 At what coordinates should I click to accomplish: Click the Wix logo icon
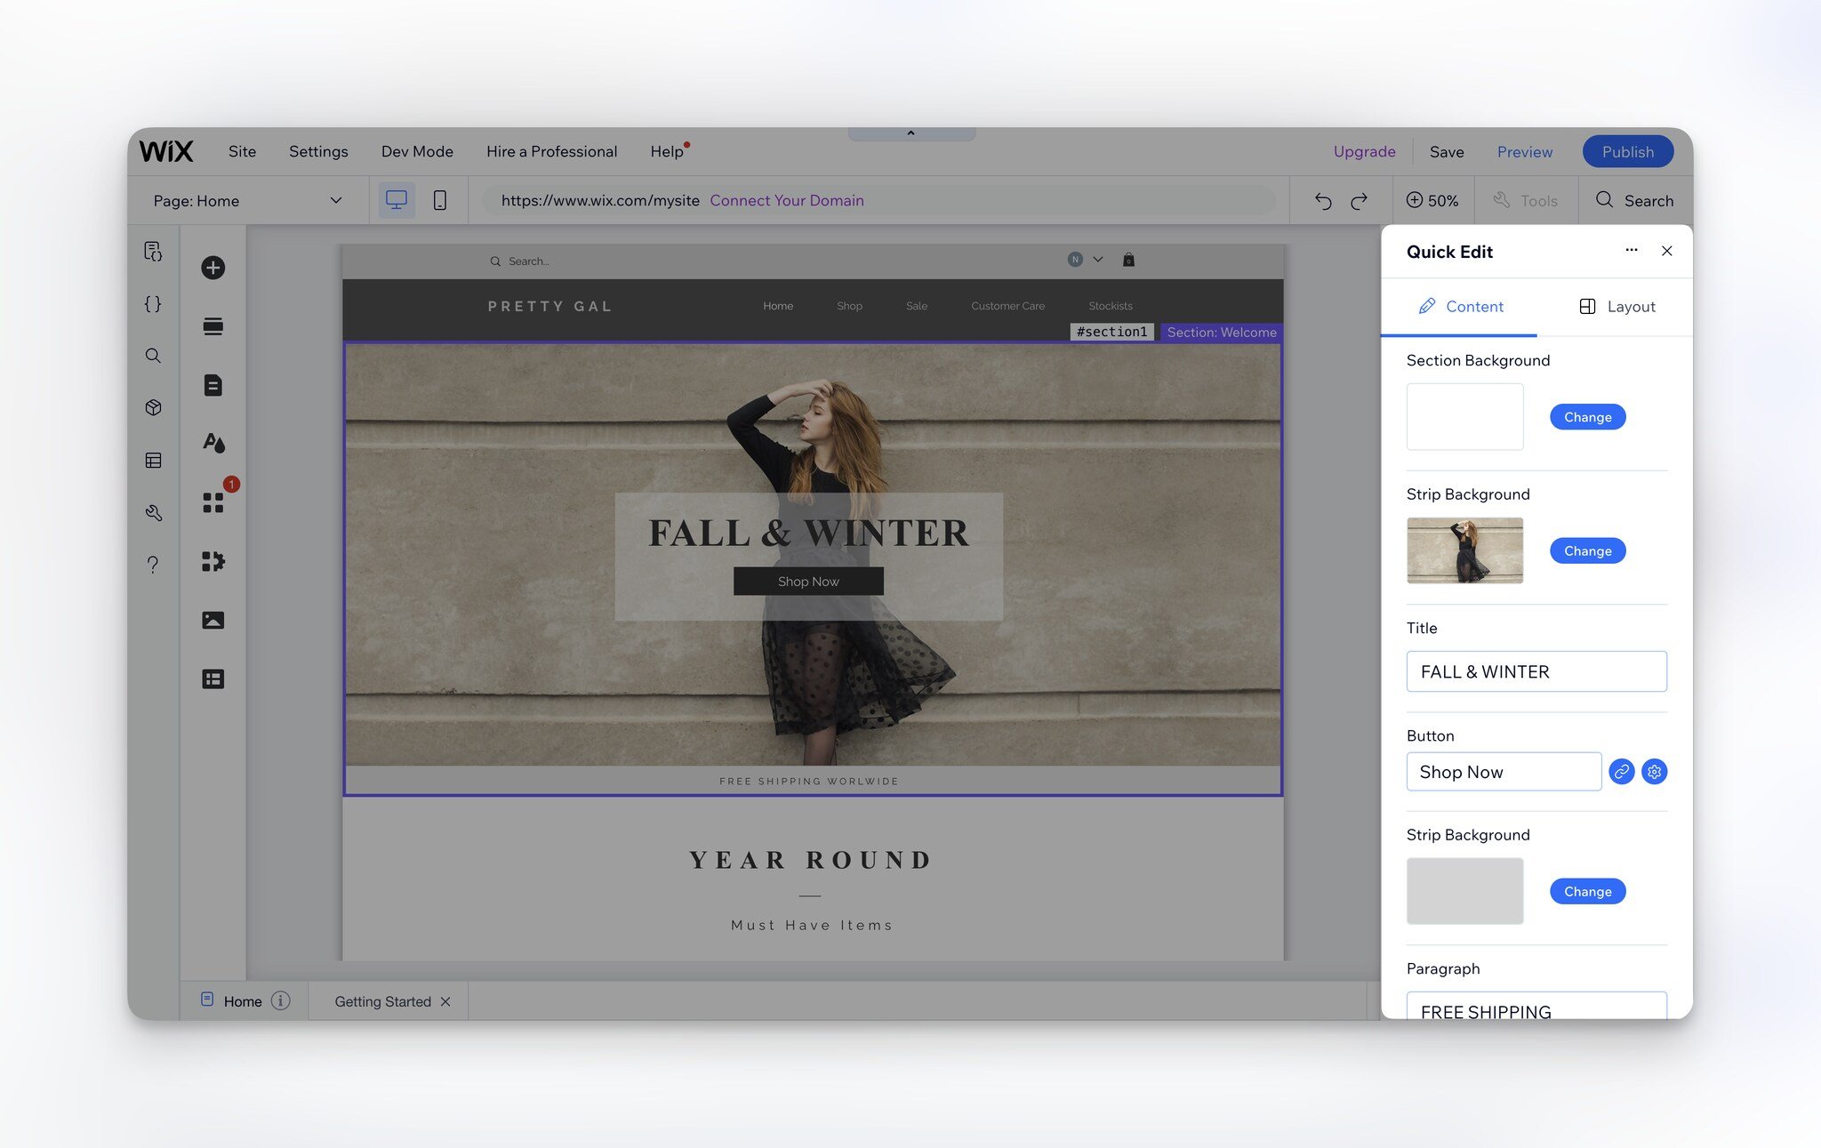(x=166, y=149)
